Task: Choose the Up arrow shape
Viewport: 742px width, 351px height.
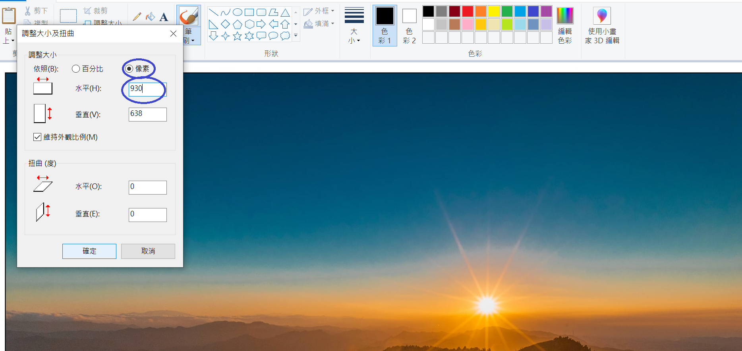Action: pos(285,24)
